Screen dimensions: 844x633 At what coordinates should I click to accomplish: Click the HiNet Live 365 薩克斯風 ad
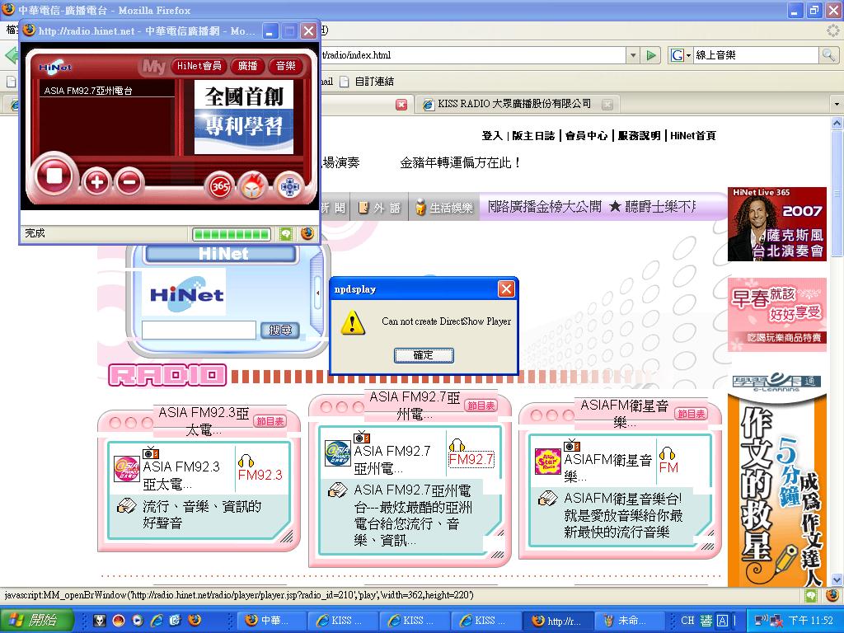pos(776,224)
